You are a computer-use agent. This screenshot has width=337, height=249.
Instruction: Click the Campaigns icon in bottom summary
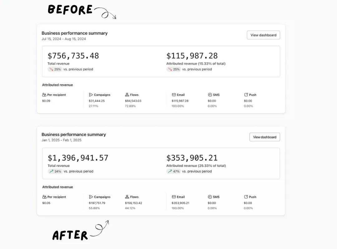click(x=91, y=197)
